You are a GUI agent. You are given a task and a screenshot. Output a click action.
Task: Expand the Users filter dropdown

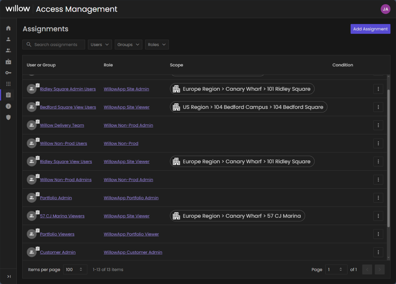point(100,44)
